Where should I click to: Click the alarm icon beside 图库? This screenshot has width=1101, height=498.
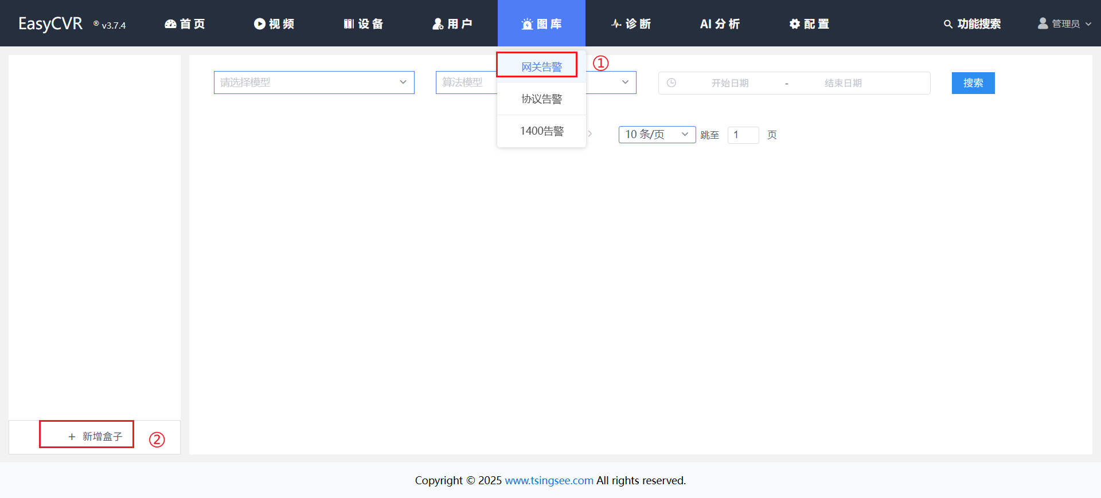pos(527,24)
